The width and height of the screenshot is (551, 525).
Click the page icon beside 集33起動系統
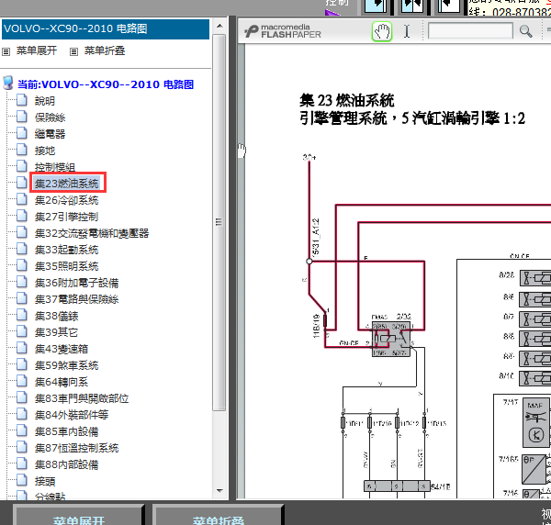pyautogui.click(x=22, y=249)
